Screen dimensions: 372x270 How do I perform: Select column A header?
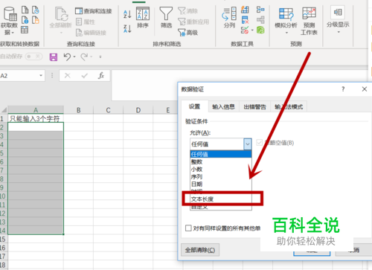[x=36, y=110]
